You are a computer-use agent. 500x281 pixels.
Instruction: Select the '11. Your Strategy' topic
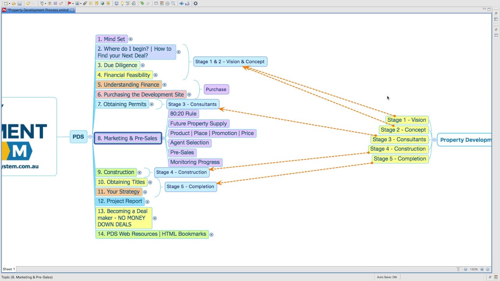click(119, 192)
